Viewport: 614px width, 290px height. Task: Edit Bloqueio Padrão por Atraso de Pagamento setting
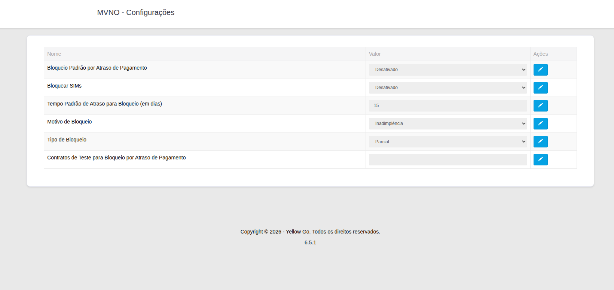click(x=540, y=70)
